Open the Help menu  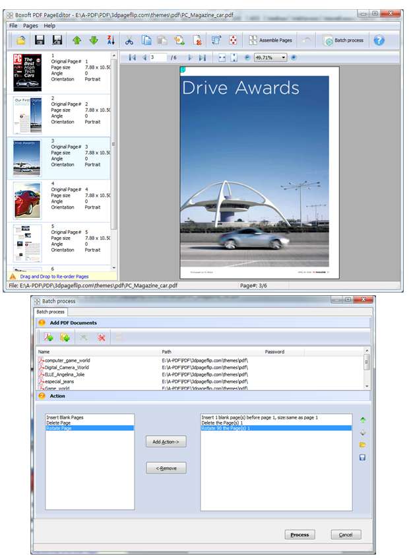tap(49, 26)
